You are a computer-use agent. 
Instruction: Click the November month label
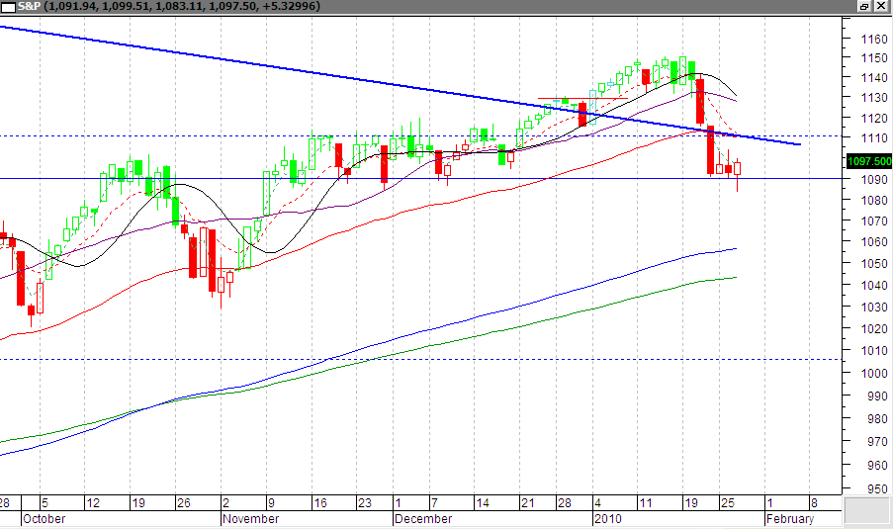pos(250,519)
